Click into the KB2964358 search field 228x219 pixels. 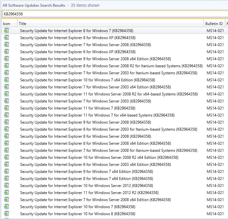pos(115,14)
